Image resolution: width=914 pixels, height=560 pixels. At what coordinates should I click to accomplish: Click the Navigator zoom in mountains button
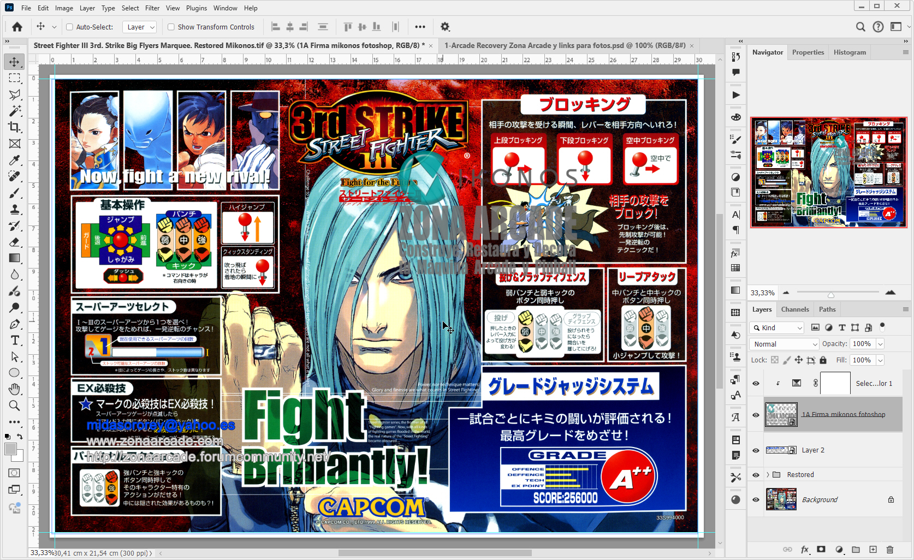tap(891, 293)
